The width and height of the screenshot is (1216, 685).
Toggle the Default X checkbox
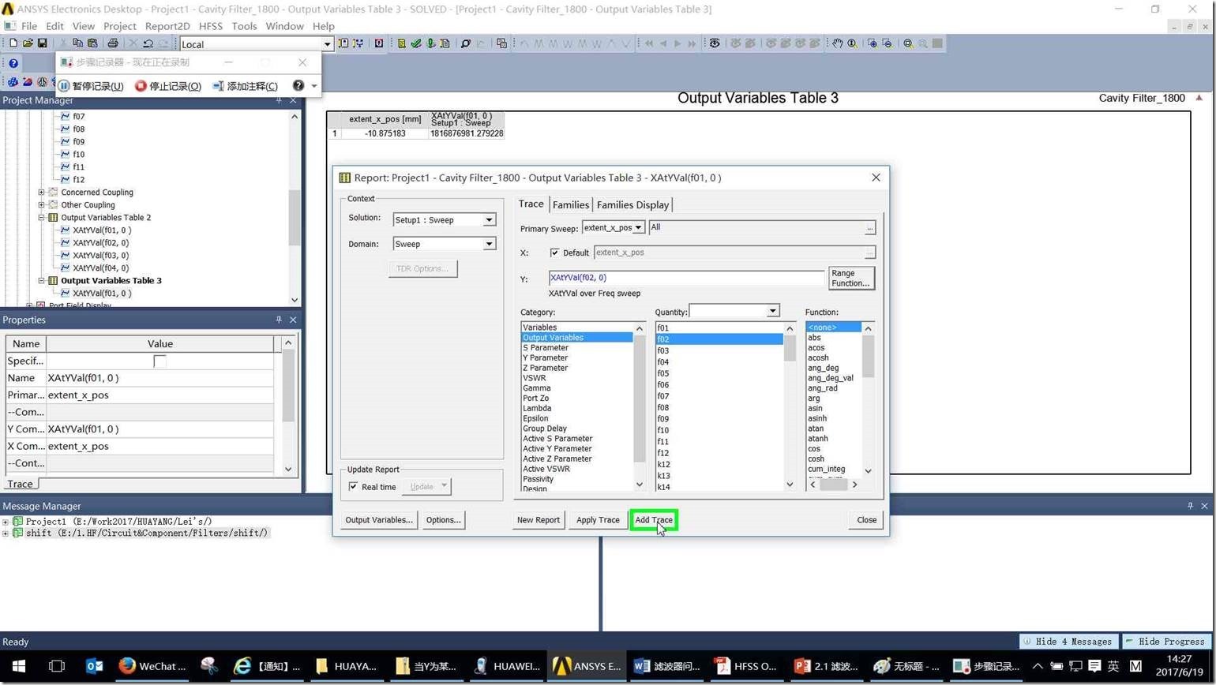554,253
